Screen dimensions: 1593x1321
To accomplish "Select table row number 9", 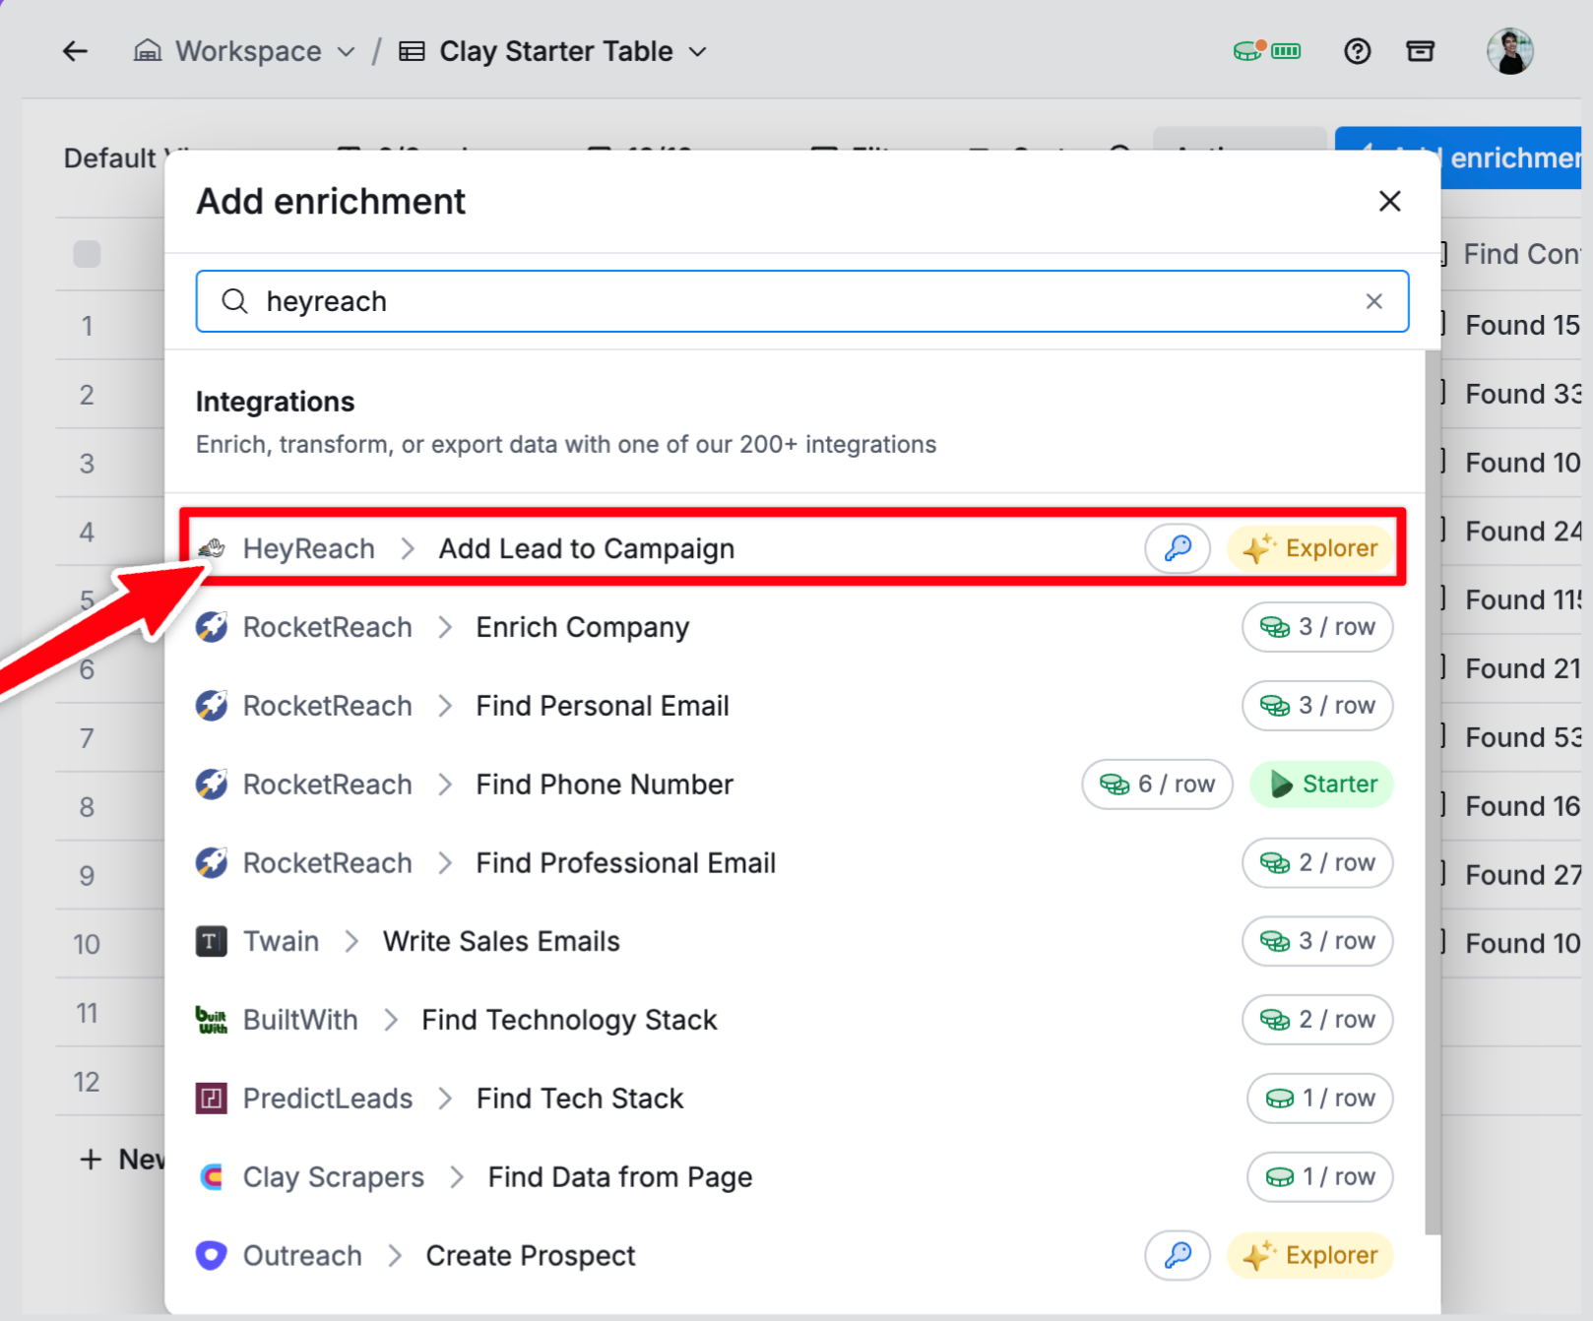I will click(x=88, y=876).
